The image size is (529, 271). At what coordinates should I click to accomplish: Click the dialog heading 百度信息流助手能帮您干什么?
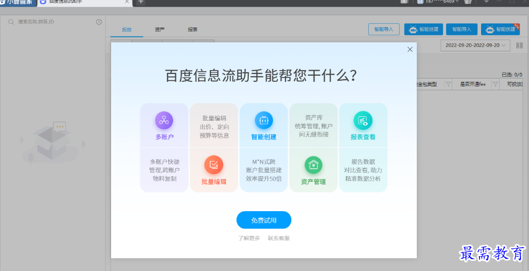click(x=261, y=76)
